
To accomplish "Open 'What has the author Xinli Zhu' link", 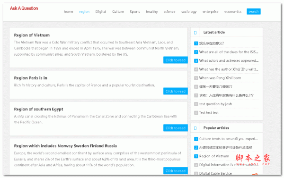I will [229, 69].
